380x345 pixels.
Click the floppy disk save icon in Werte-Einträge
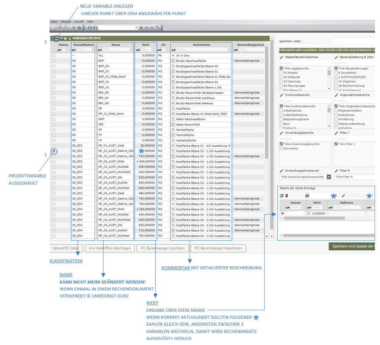(x=307, y=196)
